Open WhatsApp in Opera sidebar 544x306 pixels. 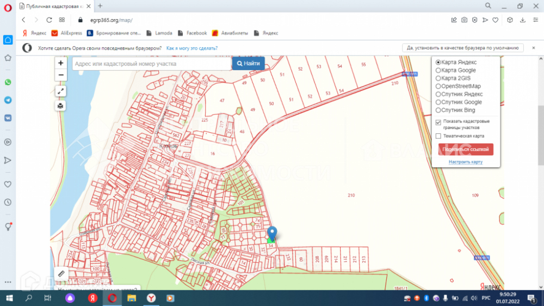tap(8, 82)
